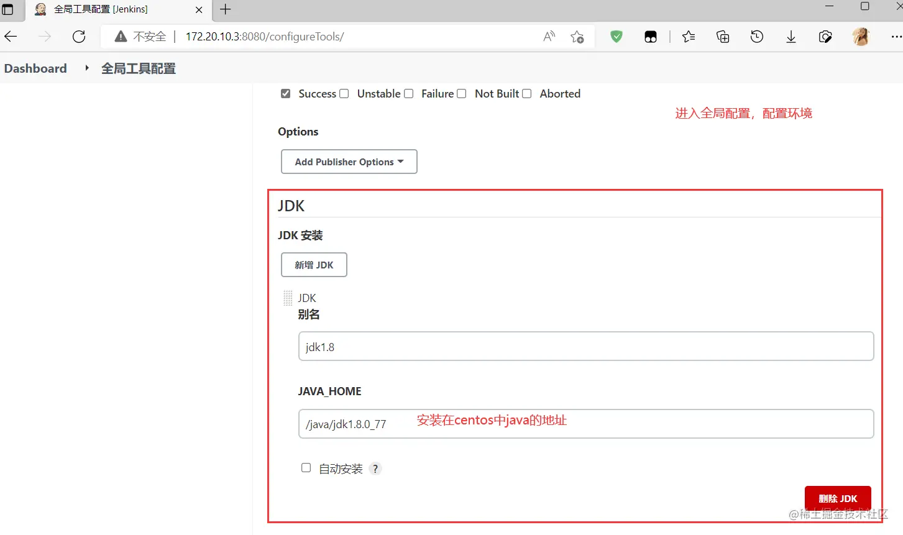Screen dimensions: 903x535
Task: Click the JDK section heading
Action: pos(291,206)
